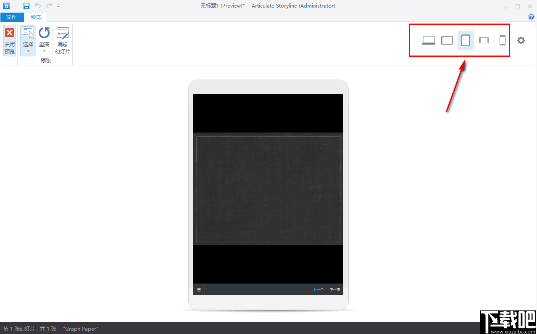Close the preview with 关闭预览 button

pyautogui.click(x=10, y=41)
